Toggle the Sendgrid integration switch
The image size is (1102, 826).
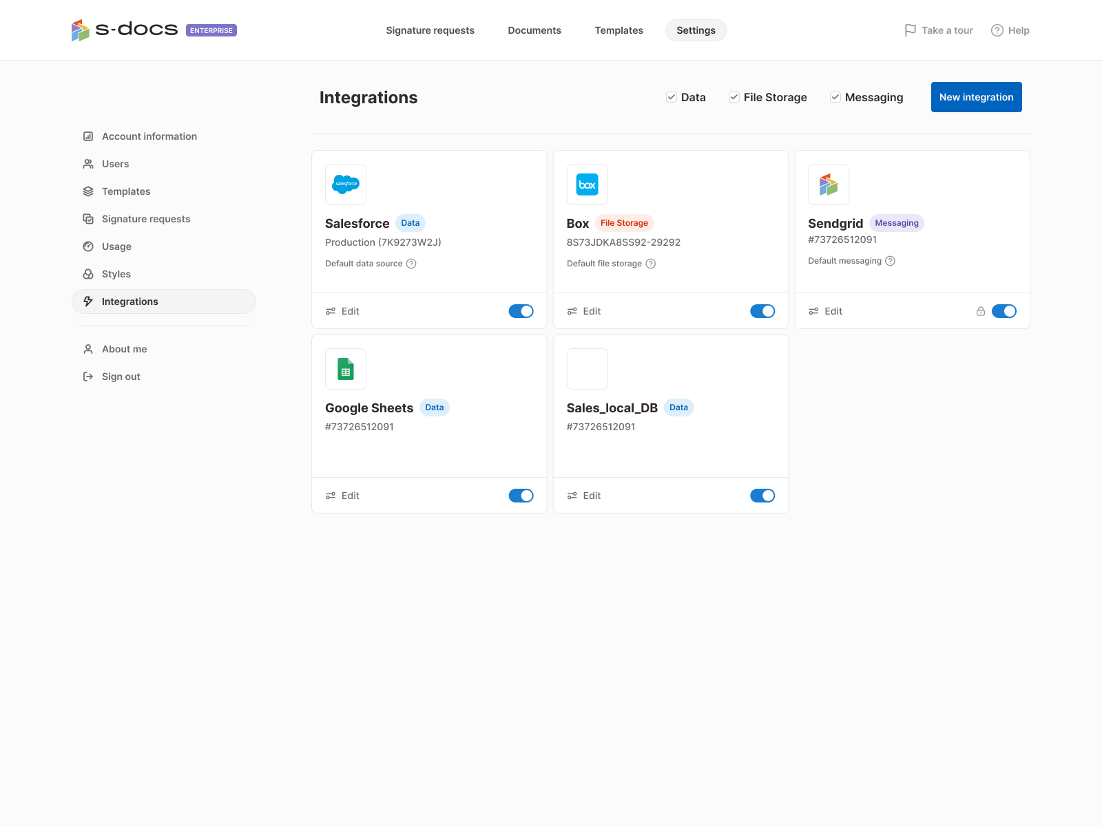tap(1004, 311)
